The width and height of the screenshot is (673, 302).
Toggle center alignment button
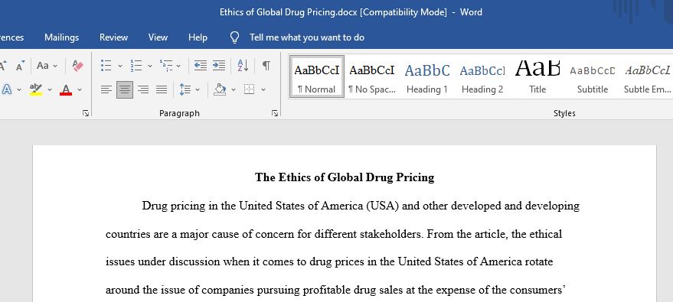pos(125,89)
